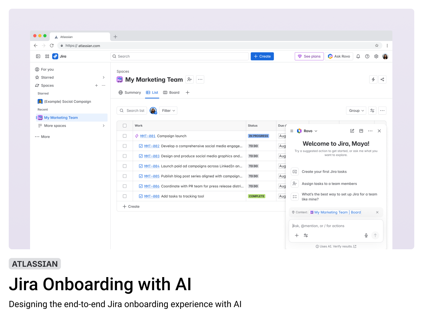Click the automation lightning icon

click(373, 79)
